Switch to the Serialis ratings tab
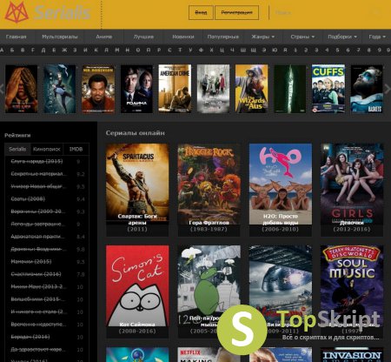The height and width of the screenshot is (362, 391). (x=17, y=149)
